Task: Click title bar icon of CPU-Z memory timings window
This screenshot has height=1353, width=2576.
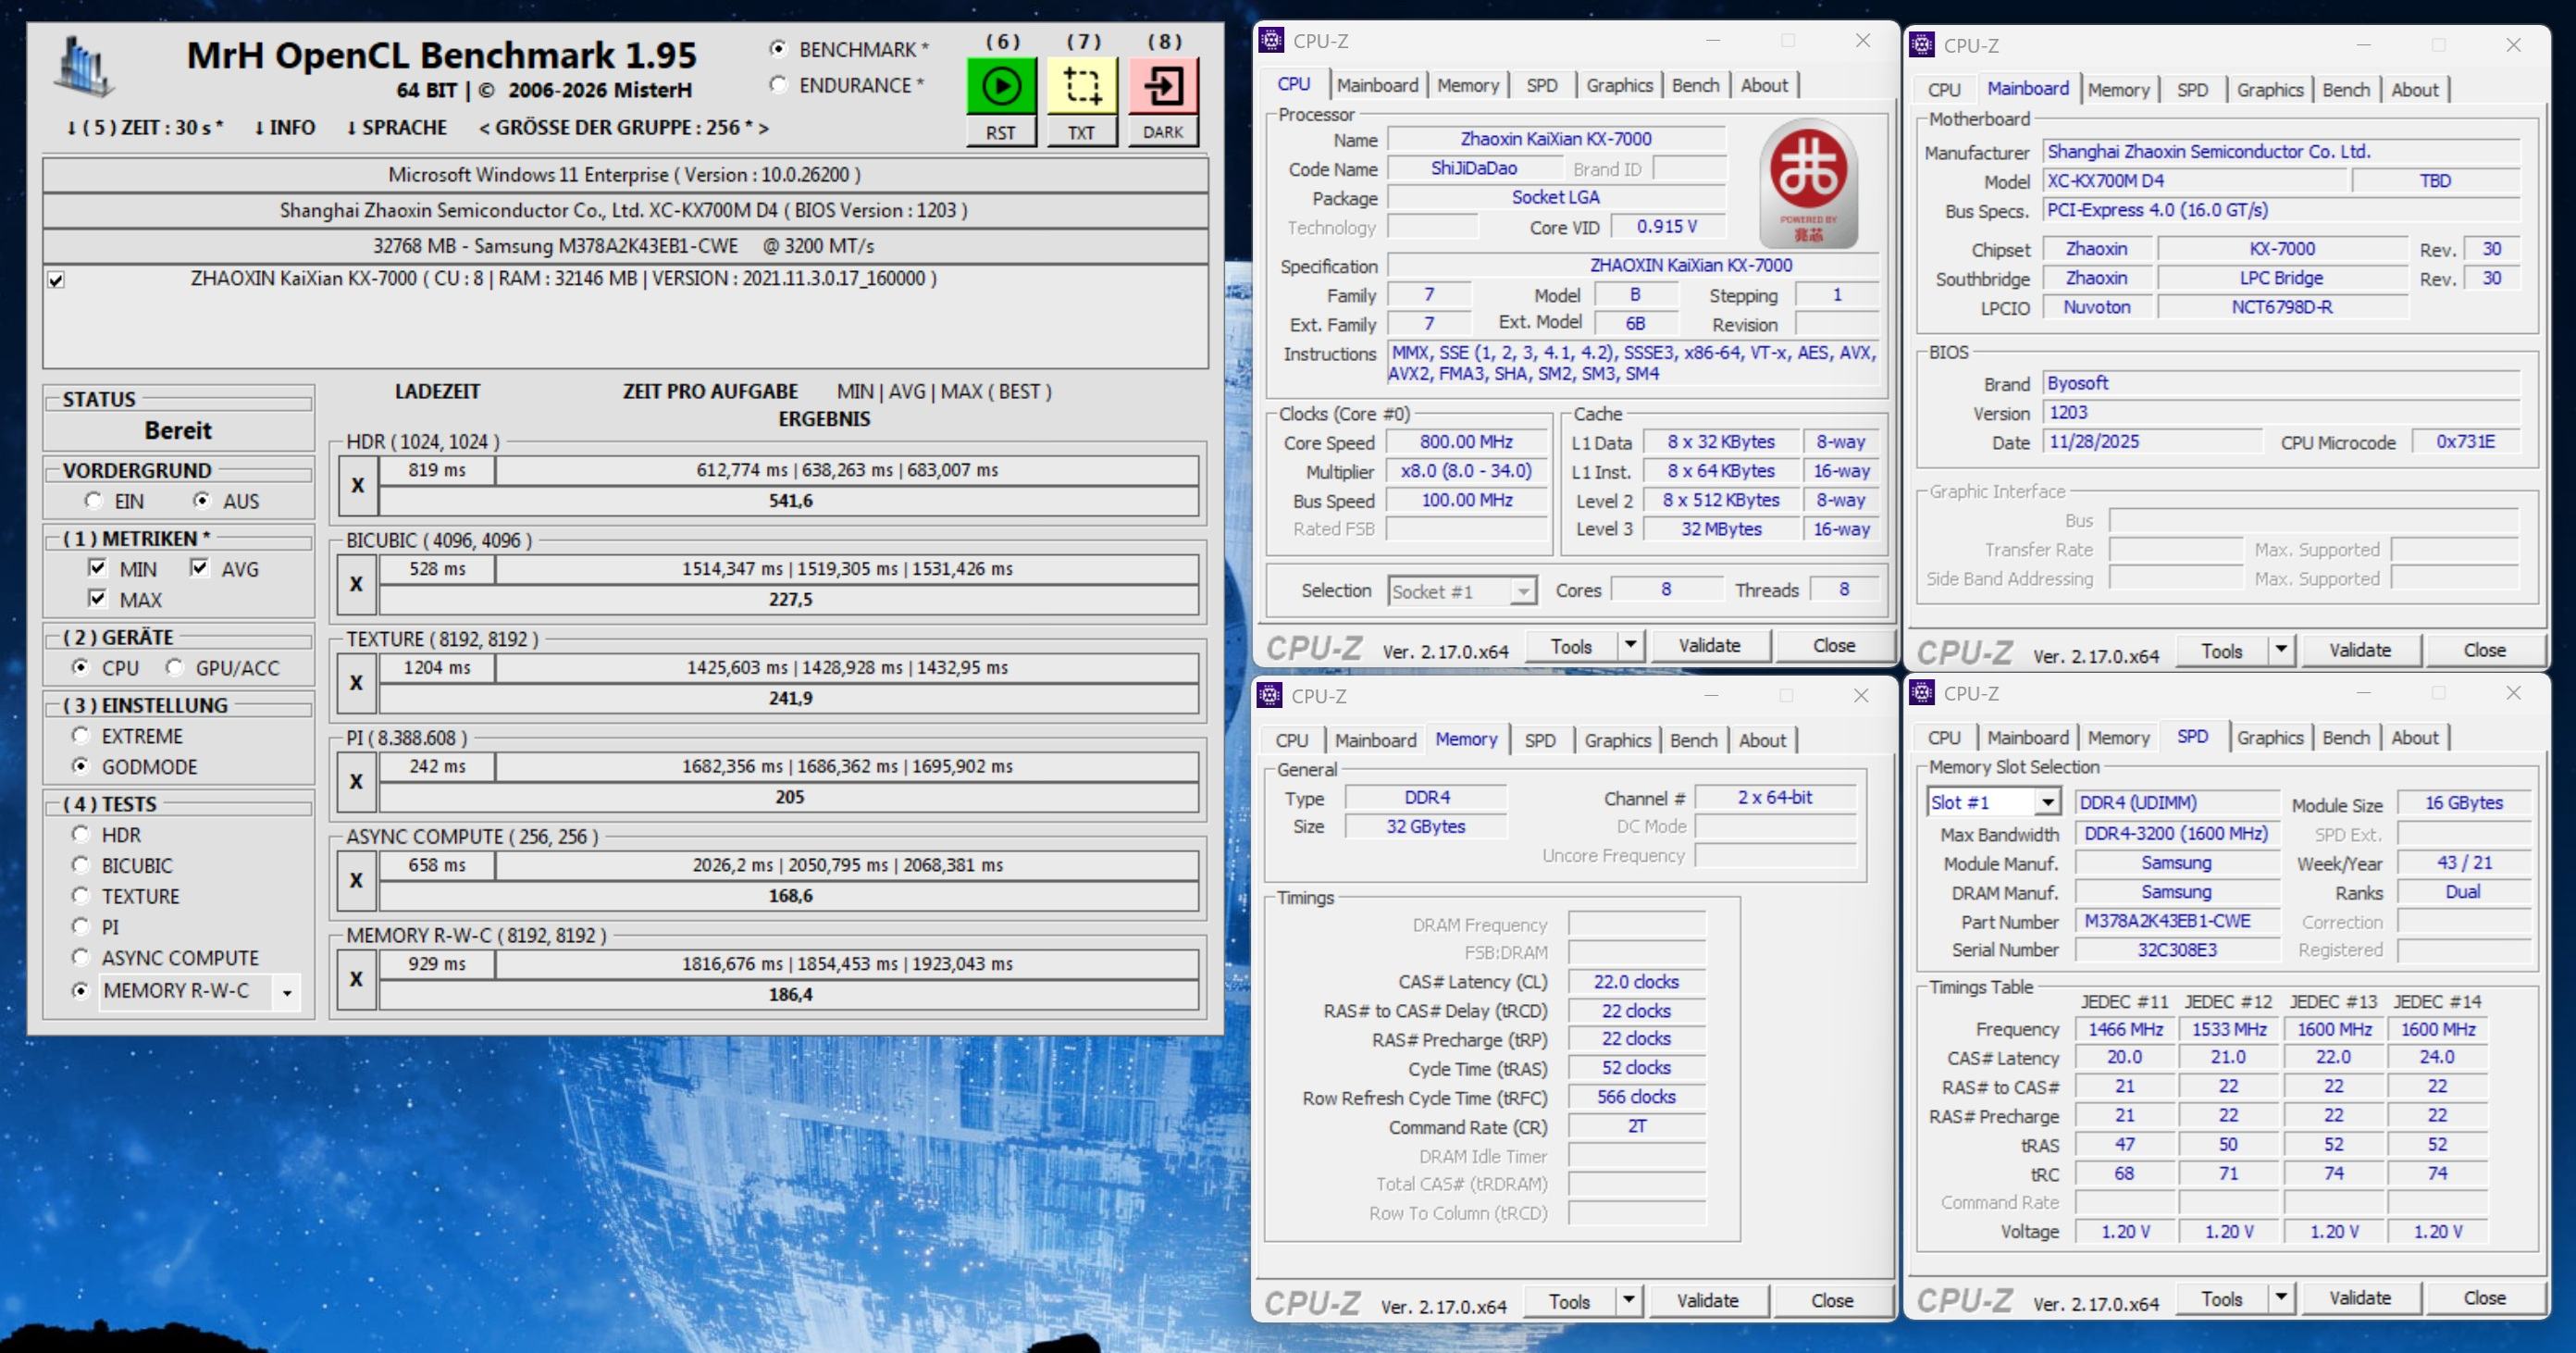Action: click(x=1270, y=695)
